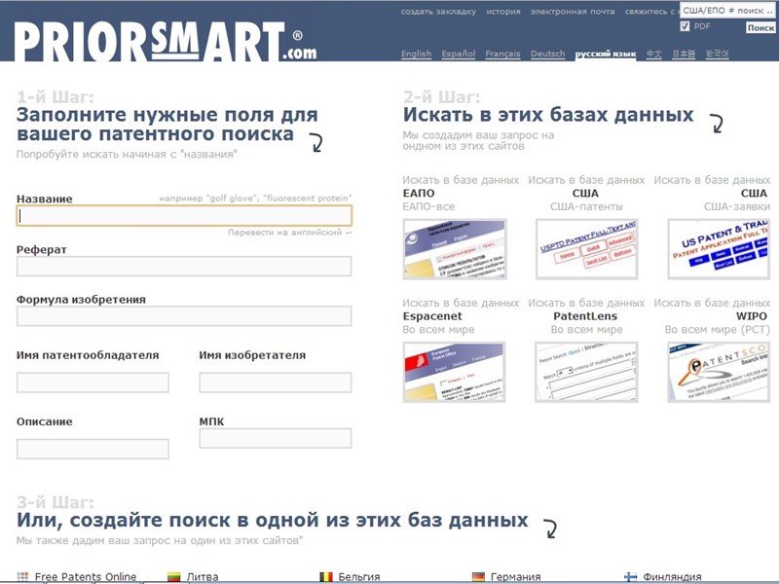This screenshot has width=779, height=584.
Task: Open the США-патенты USPTO thumbnail
Action: (587, 249)
